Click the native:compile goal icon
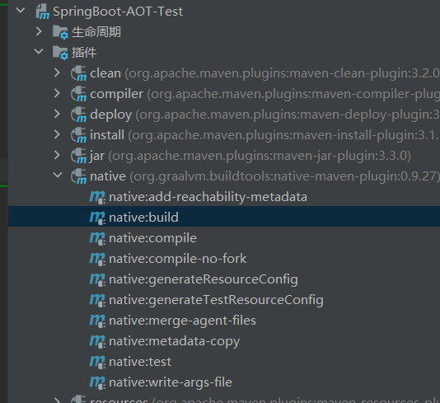440x403 pixels. [97, 238]
